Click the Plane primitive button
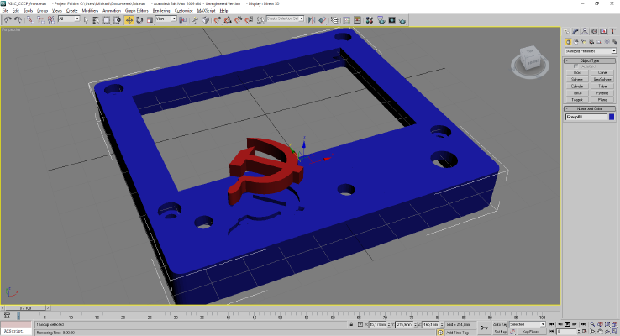This screenshot has width=620, height=336. tap(602, 100)
